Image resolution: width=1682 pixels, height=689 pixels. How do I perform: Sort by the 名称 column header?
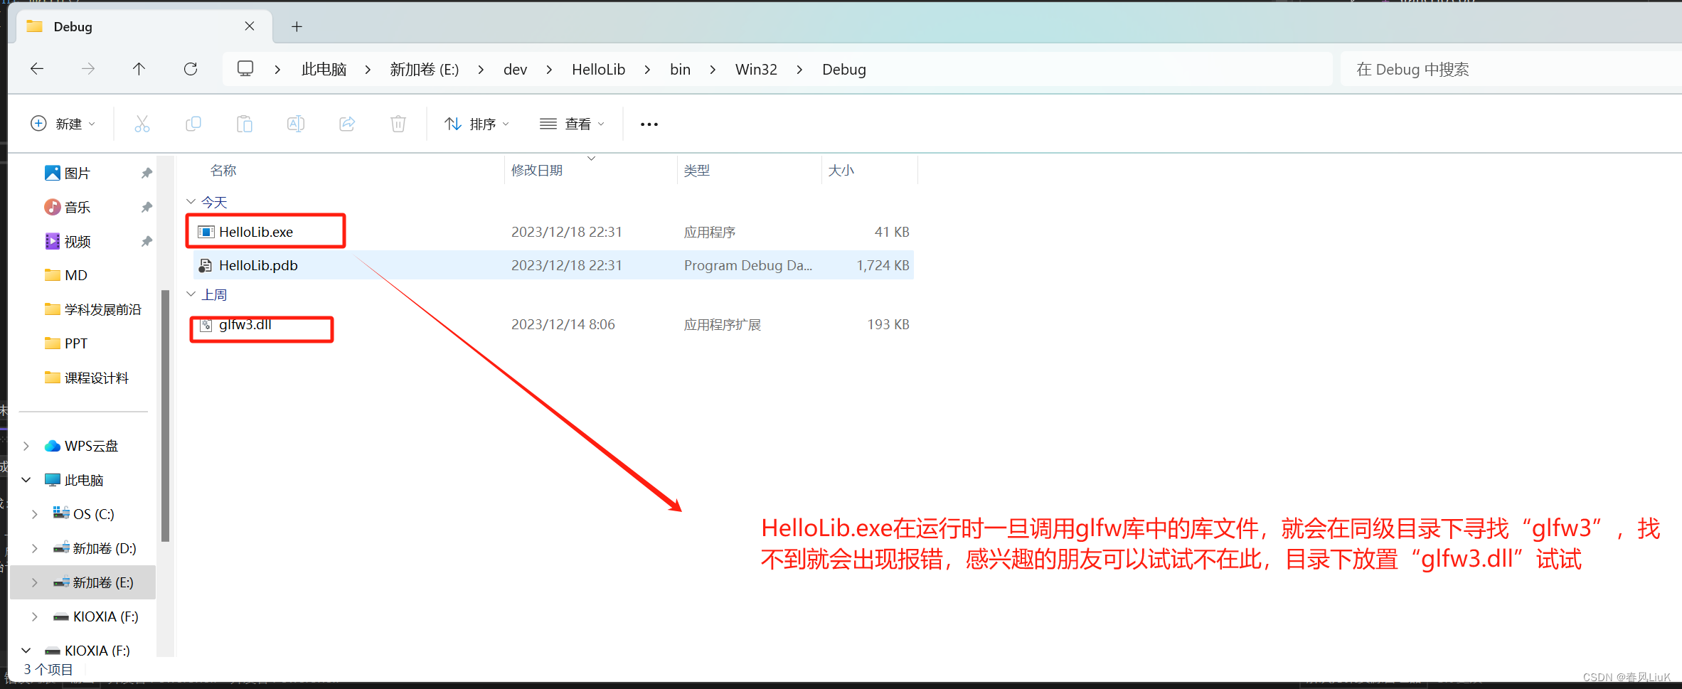coord(223,171)
